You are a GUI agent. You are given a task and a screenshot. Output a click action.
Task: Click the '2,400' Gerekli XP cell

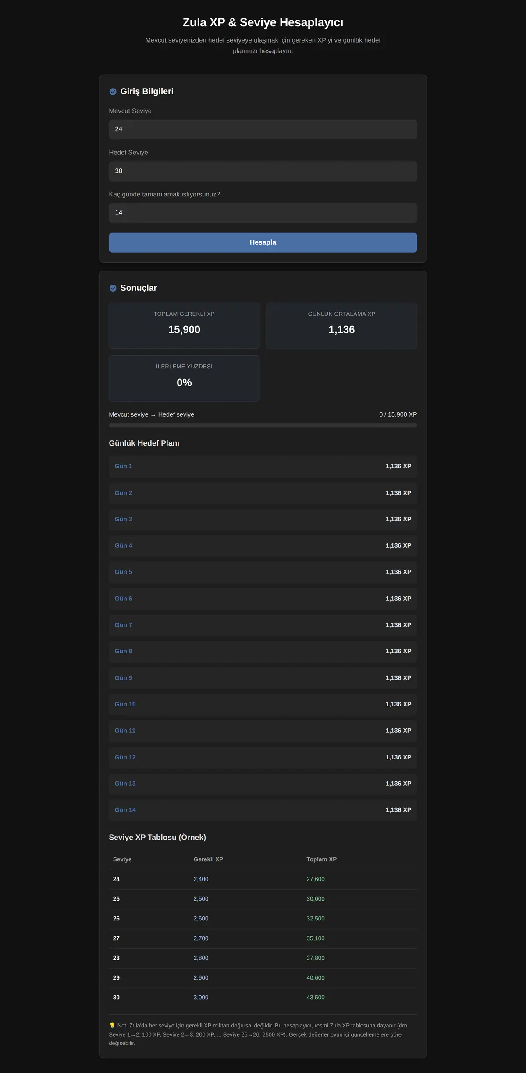[201, 879]
